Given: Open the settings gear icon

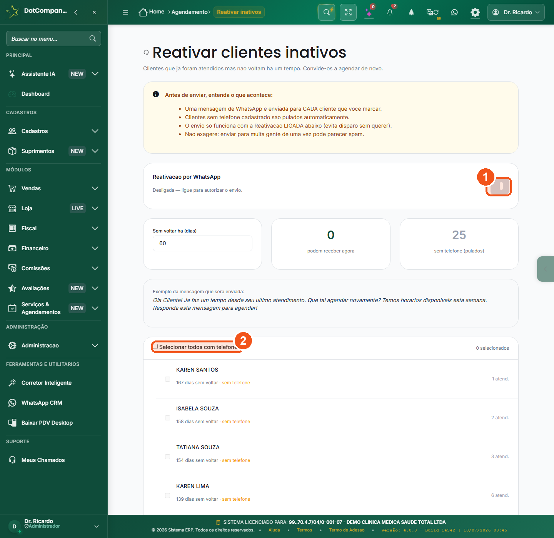Looking at the screenshot, I should click(x=475, y=13).
